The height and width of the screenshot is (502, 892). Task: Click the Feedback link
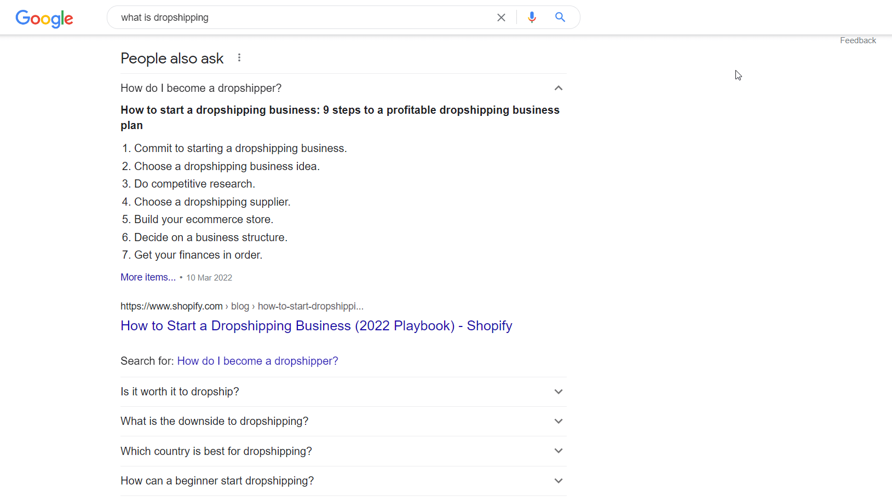(x=858, y=40)
